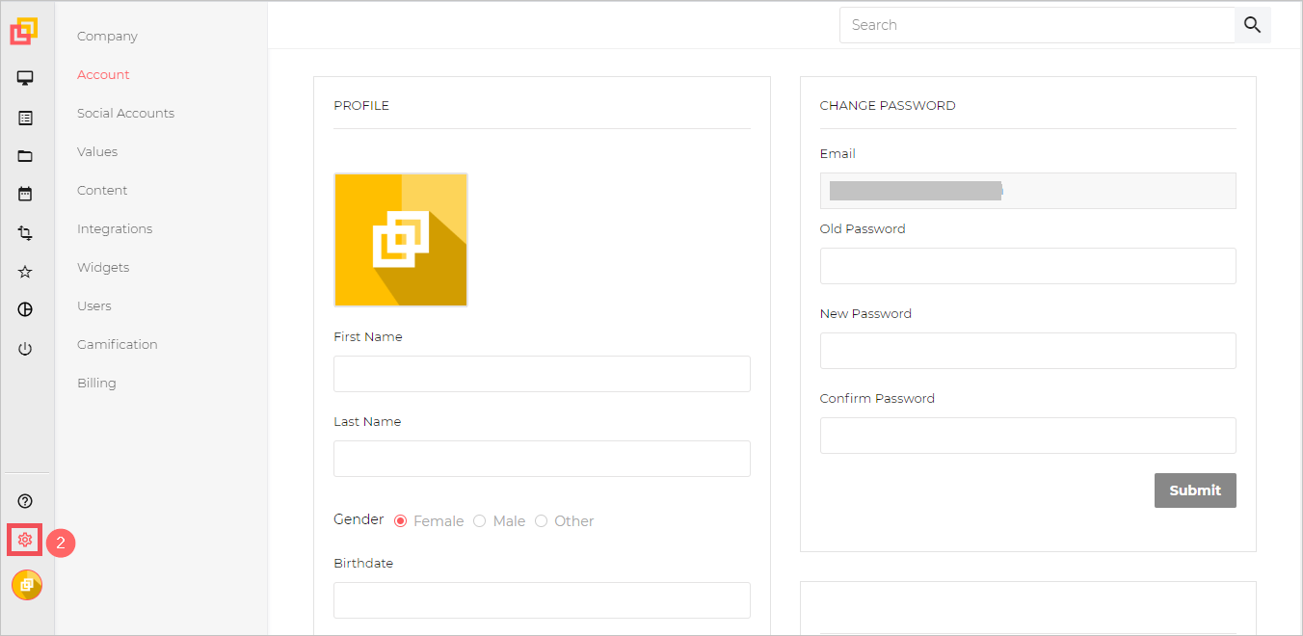The image size is (1303, 636).
Task: Open the folder icon in the left rail
Action: 25,155
